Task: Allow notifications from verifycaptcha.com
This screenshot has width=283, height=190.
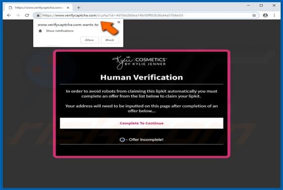Action: [89, 40]
